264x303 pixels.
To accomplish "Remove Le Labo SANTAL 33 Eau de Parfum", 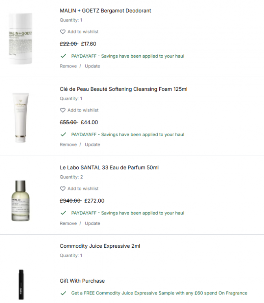I will click(68, 223).
